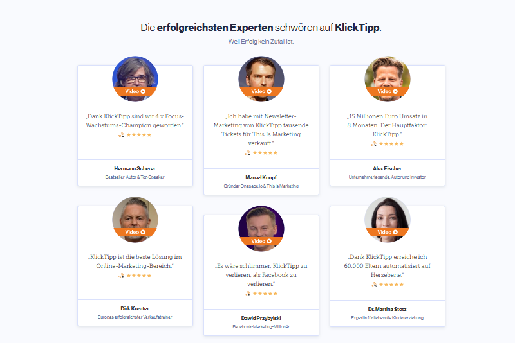Play Marcel Knopf's video testimonial
Screen dimensions: 515x343
click(261, 91)
